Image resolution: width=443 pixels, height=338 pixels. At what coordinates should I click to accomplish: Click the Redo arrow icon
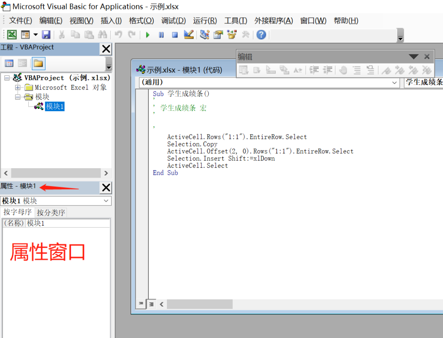(x=132, y=35)
